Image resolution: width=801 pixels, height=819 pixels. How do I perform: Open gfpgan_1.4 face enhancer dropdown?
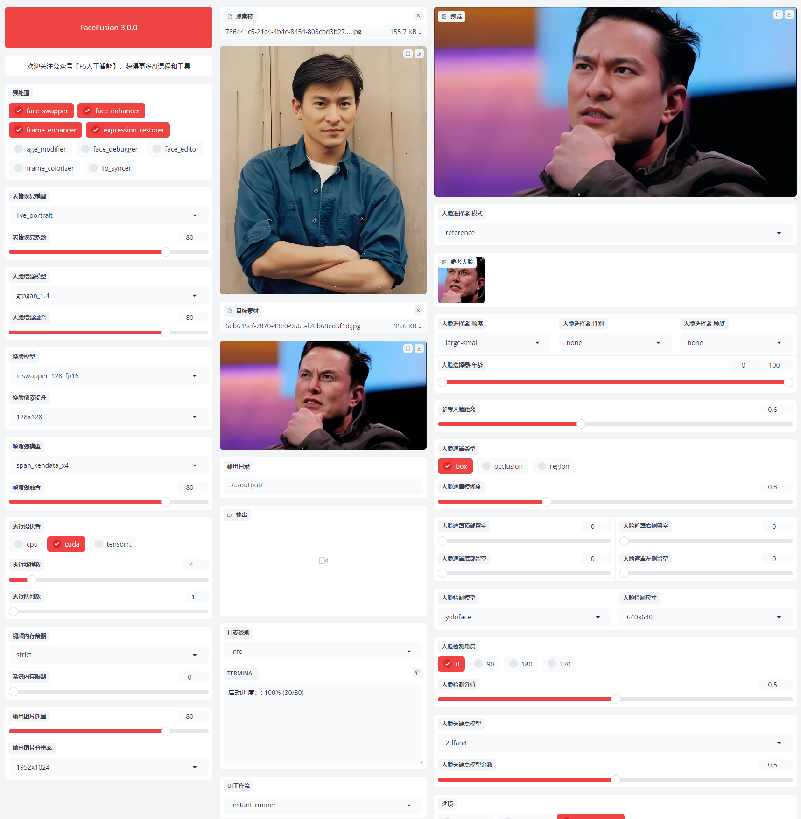(x=109, y=296)
